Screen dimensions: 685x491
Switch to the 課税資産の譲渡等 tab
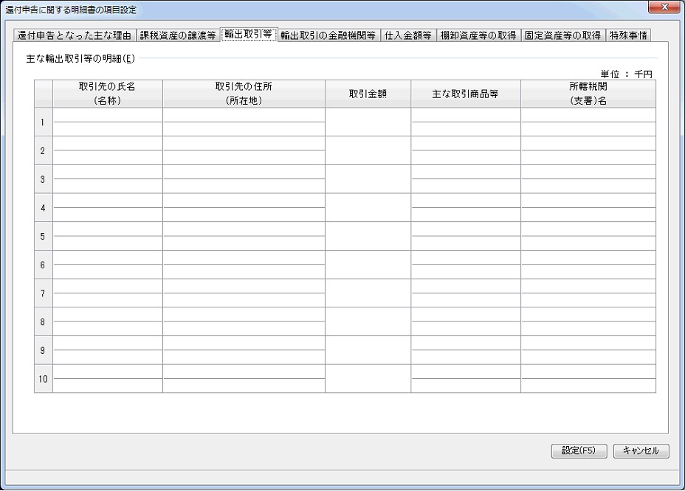[178, 35]
